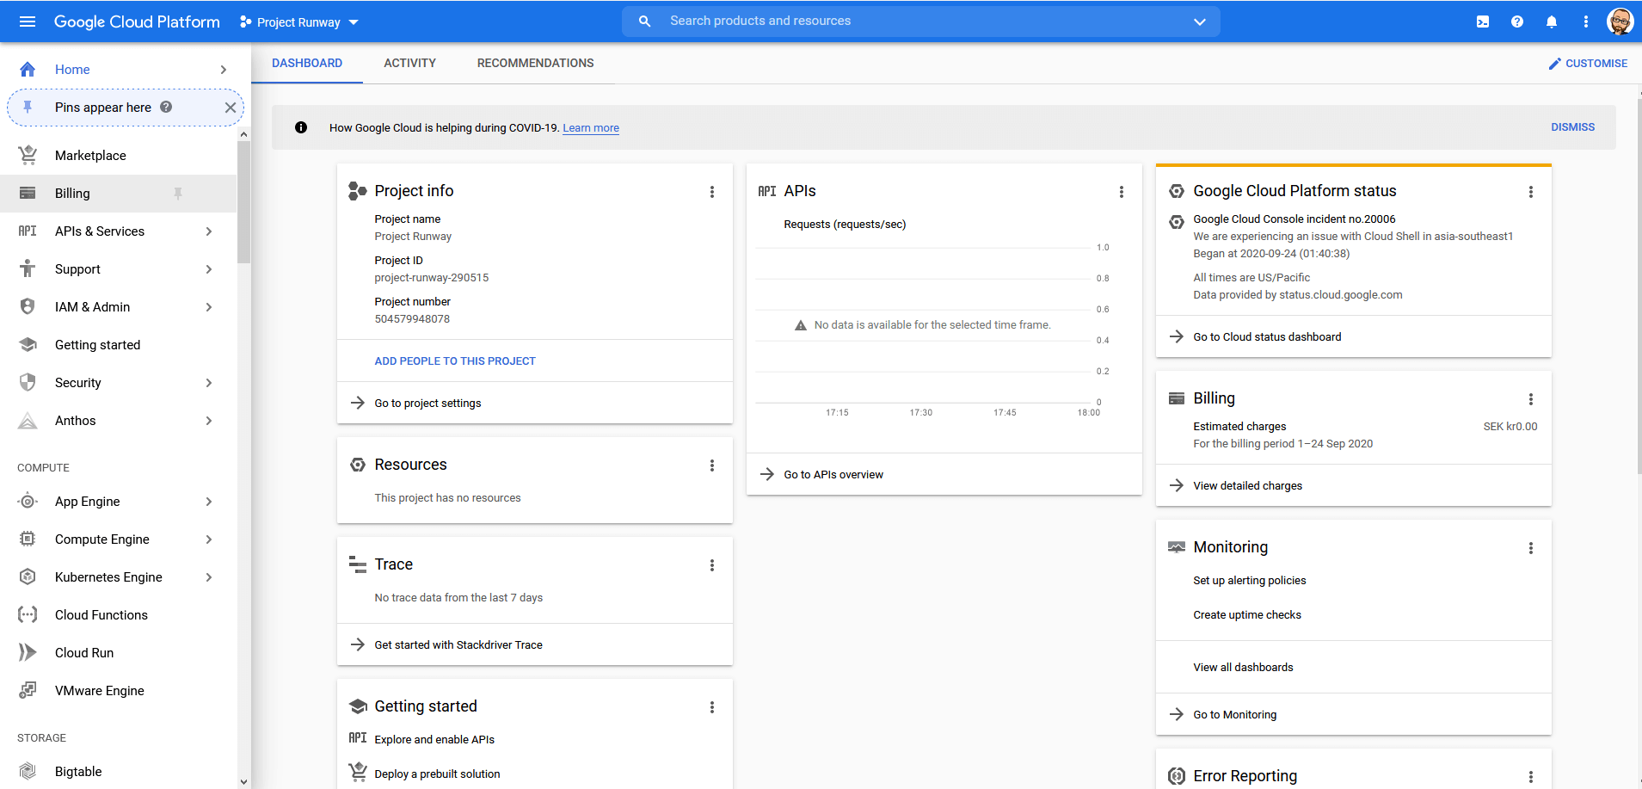Viewport: 1642px width, 789px height.
Task: Open the user account avatar
Action: coord(1620,22)
